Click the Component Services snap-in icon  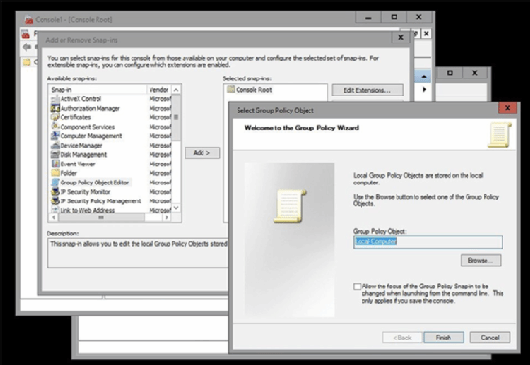55,127
